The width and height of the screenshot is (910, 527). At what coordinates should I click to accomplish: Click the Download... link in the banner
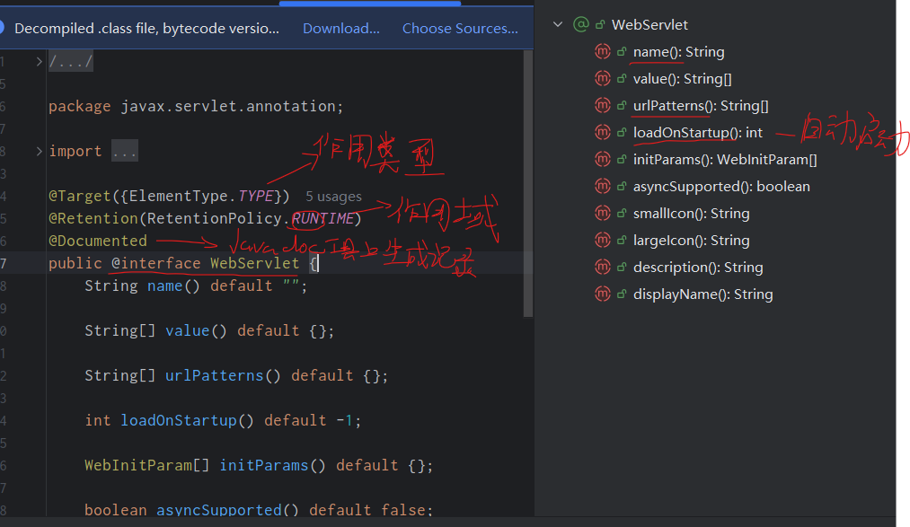pos(341,29)
